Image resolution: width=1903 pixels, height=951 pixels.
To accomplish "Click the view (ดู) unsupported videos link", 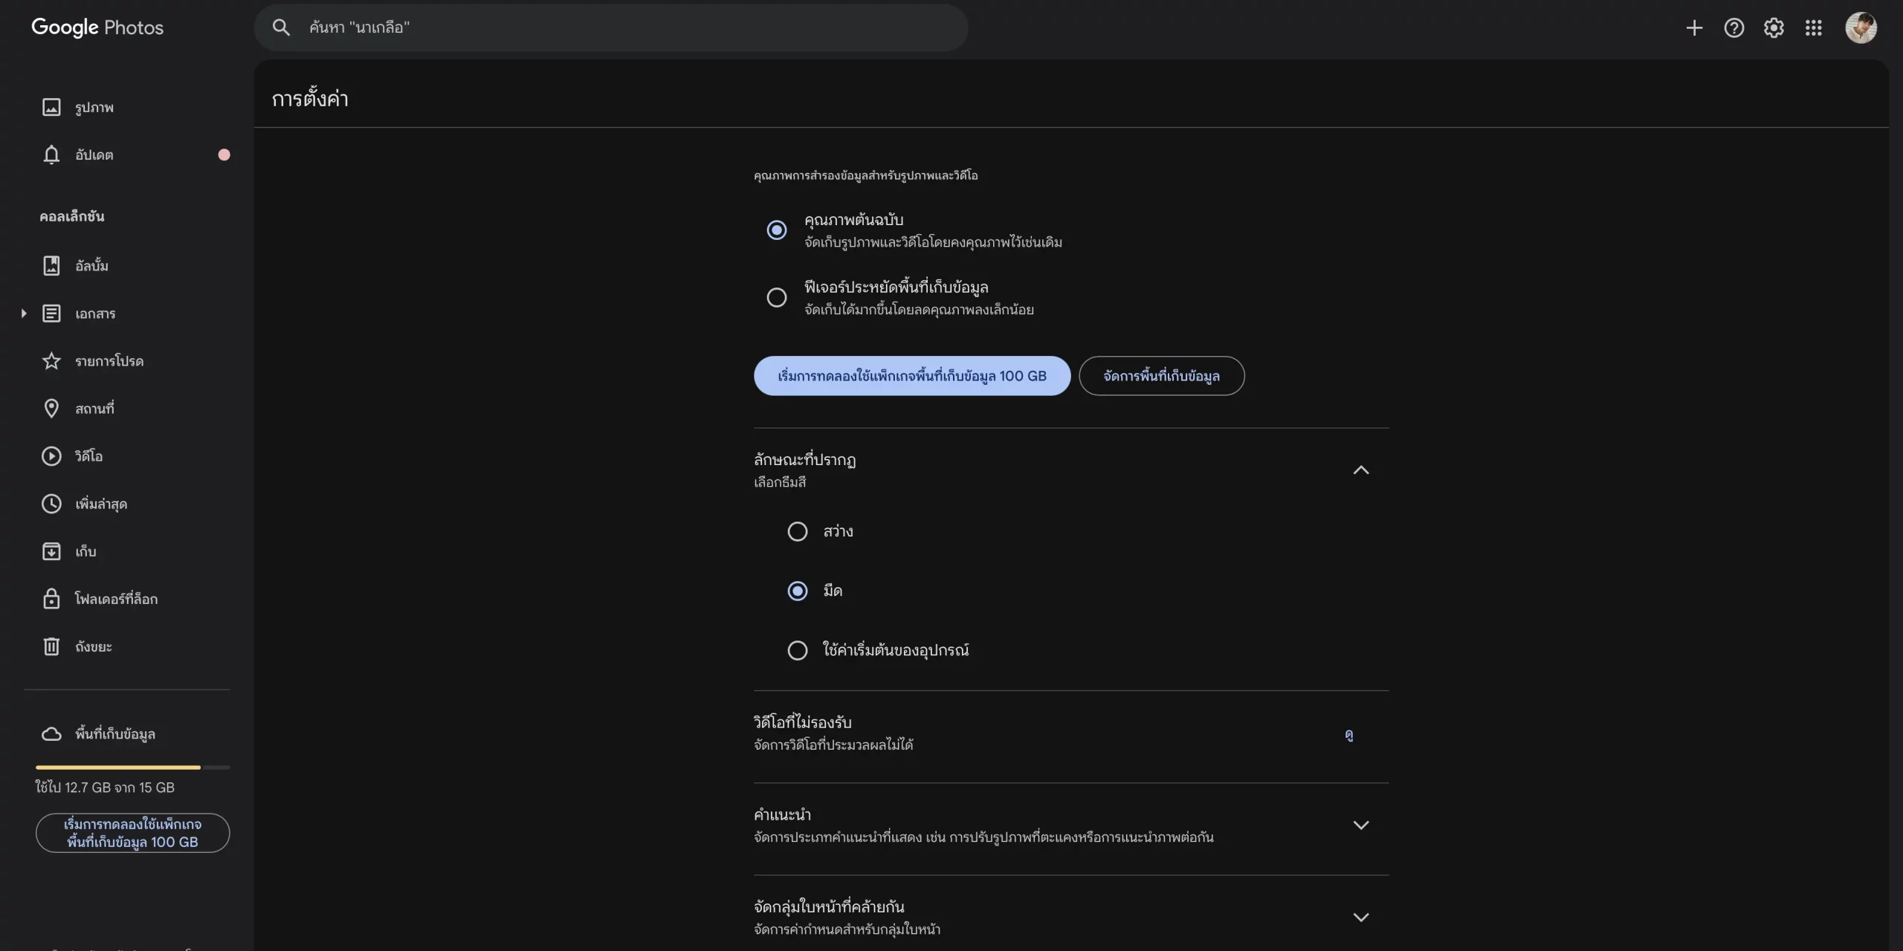I will [1348, 735].
